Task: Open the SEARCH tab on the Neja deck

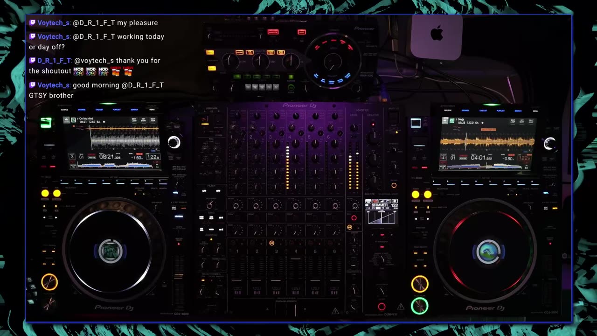Action: [518, 111]
